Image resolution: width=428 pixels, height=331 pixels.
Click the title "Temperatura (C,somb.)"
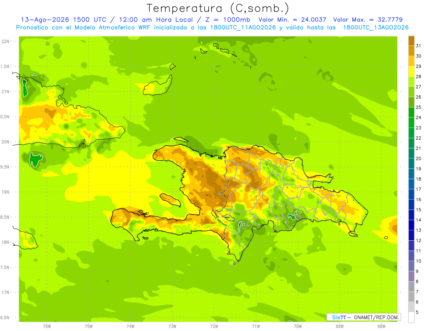[x=218, y=8]
